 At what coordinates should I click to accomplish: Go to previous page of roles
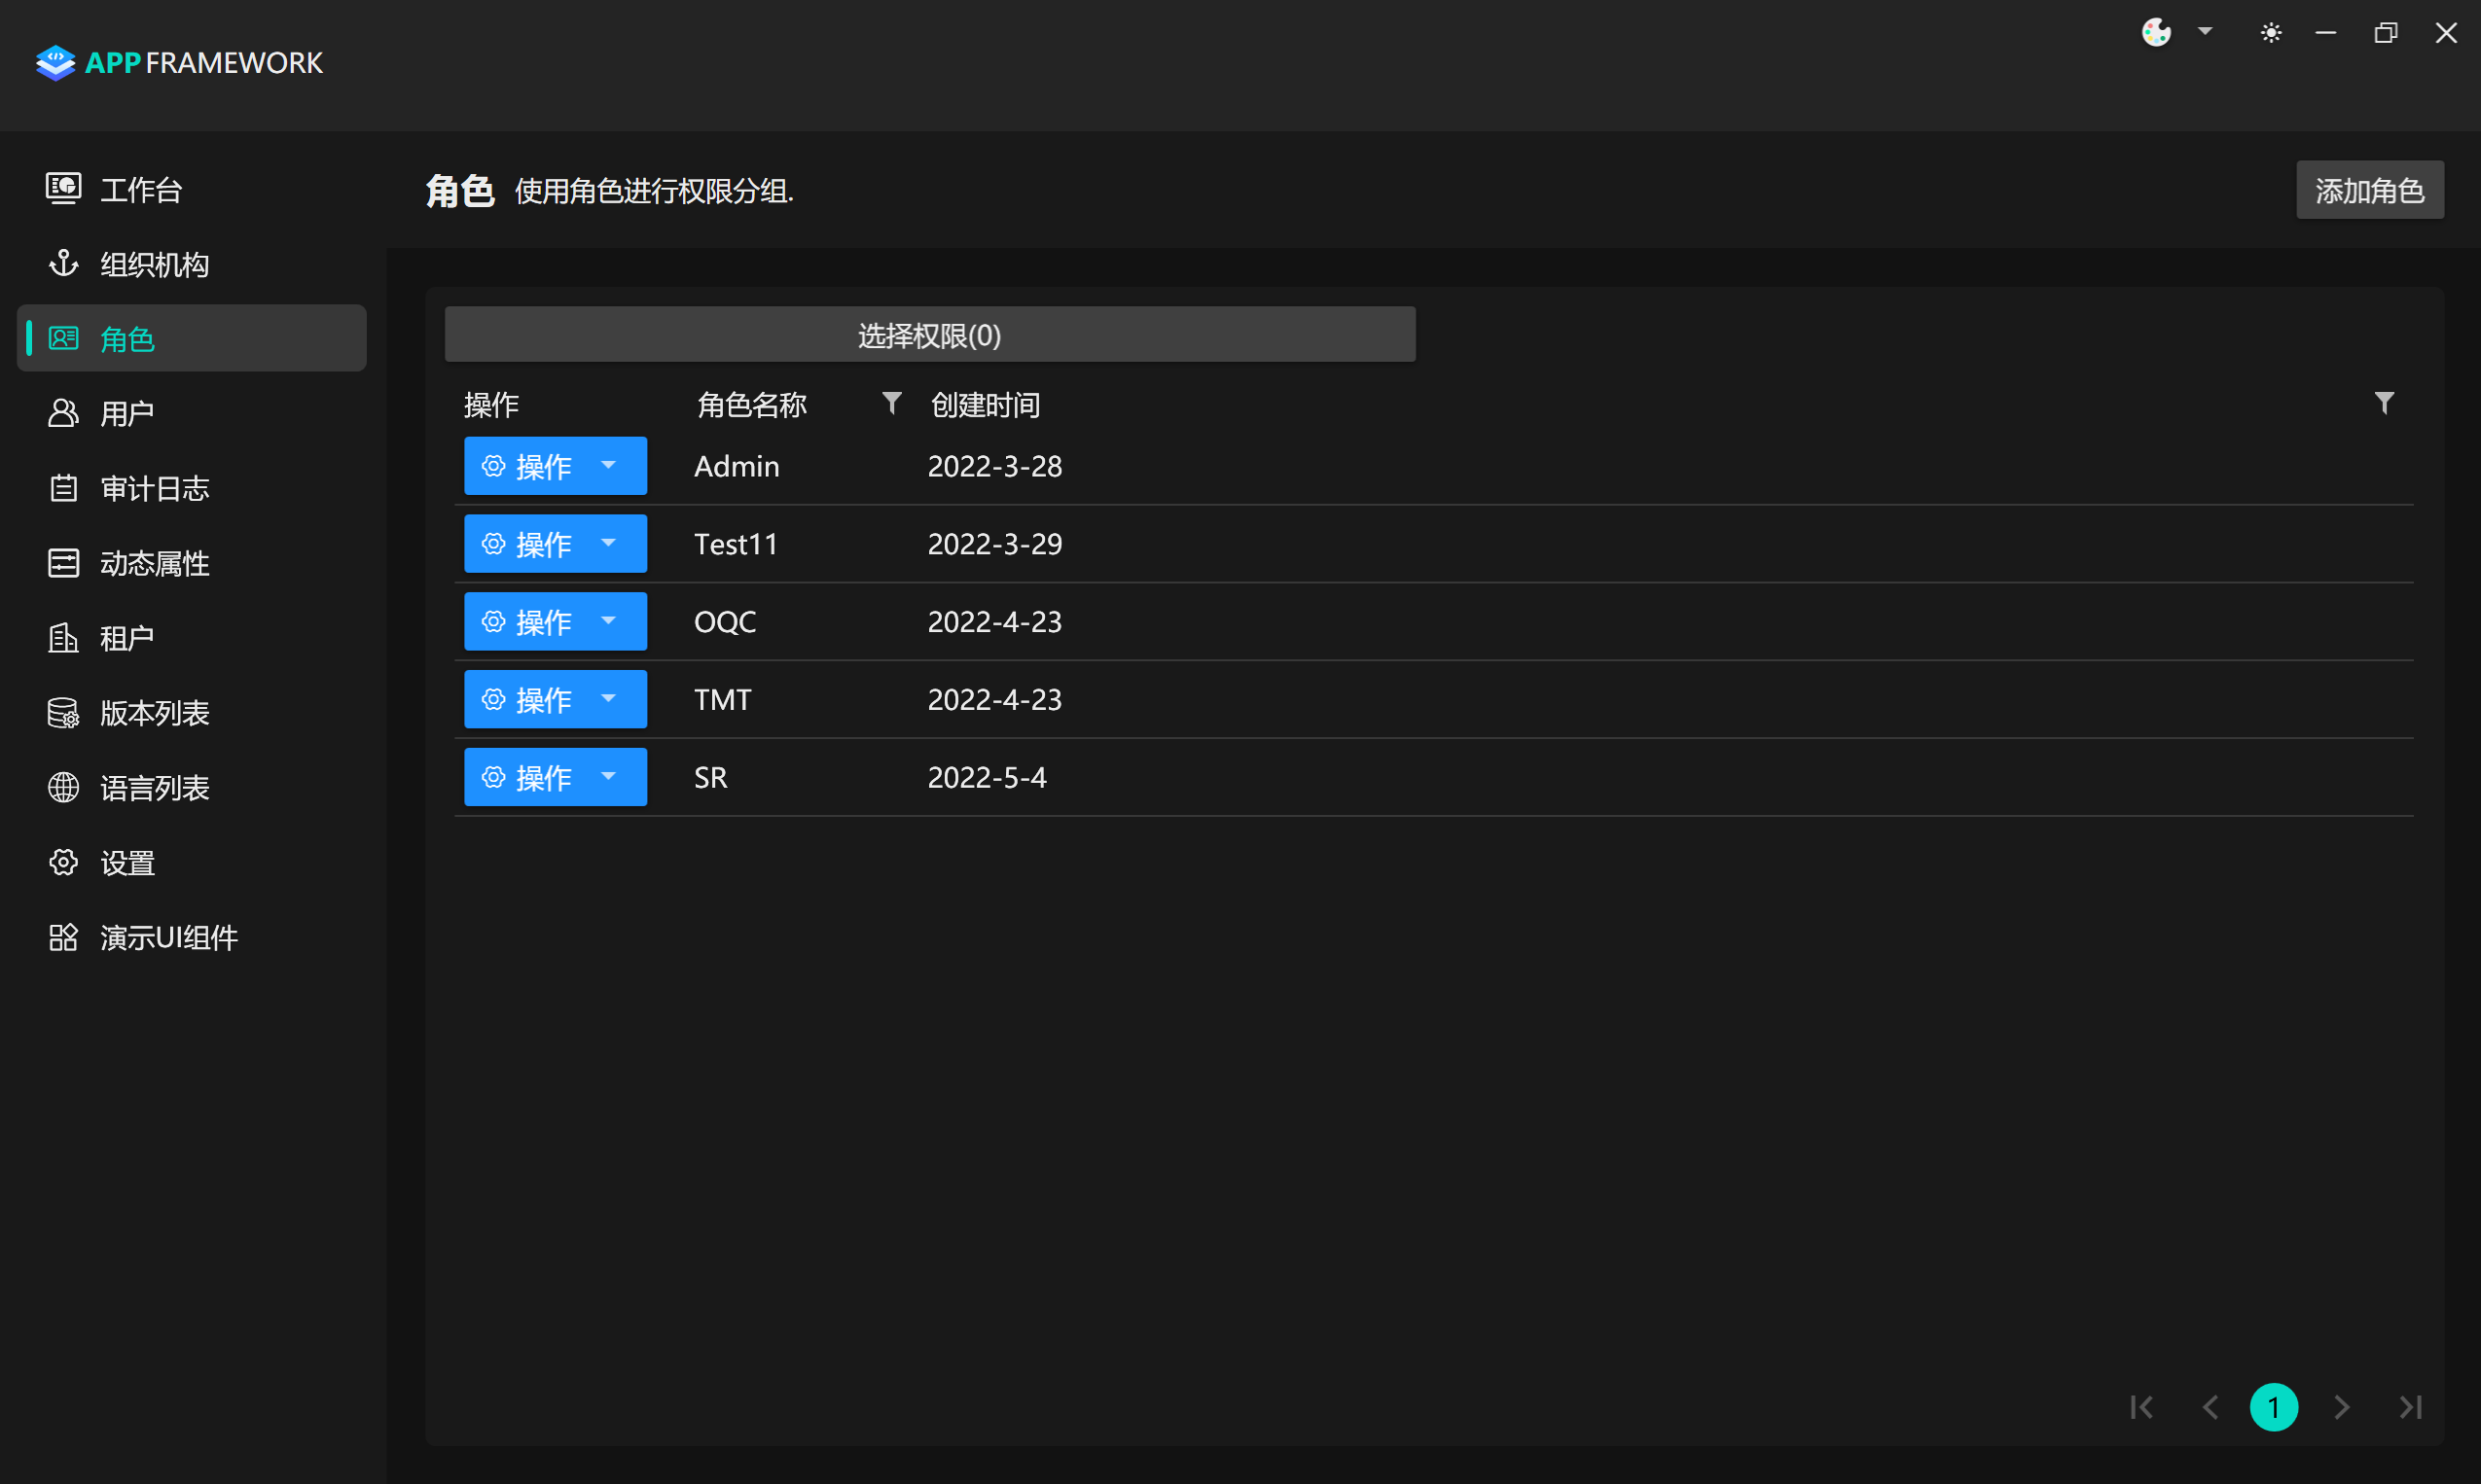click(2211, 1407)
